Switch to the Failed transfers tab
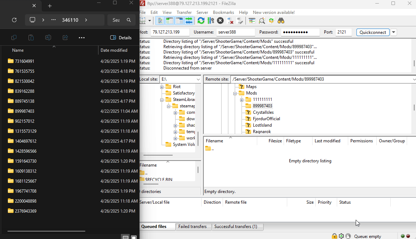416x239 pixels. coord(193,227)
